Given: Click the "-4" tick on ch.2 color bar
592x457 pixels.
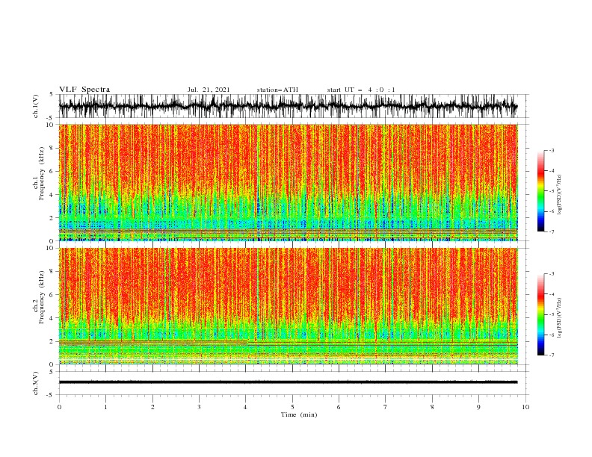Looking at the screenshot, I should pos(552,294).
